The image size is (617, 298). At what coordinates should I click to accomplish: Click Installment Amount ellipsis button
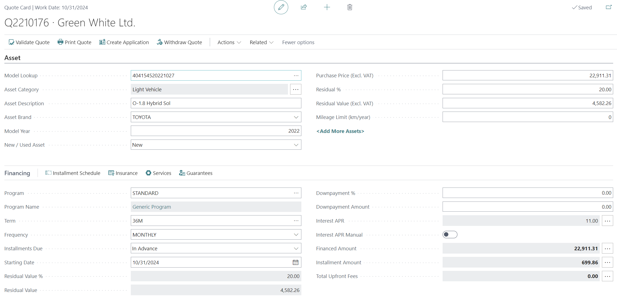coord(607,262)
